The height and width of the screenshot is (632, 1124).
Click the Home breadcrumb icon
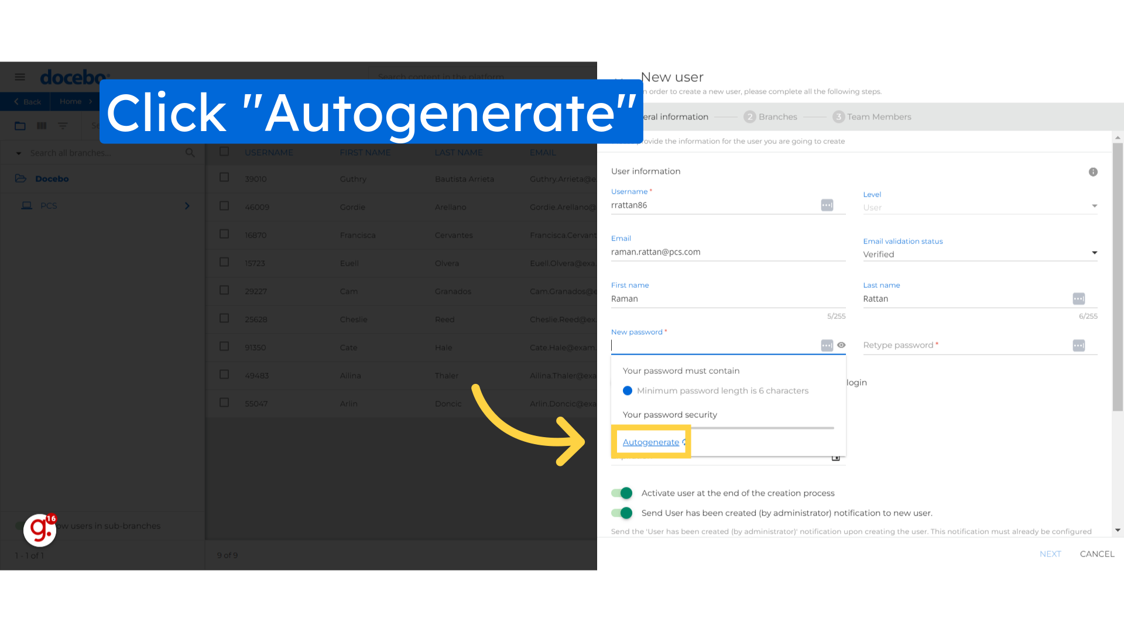point(70,101)
